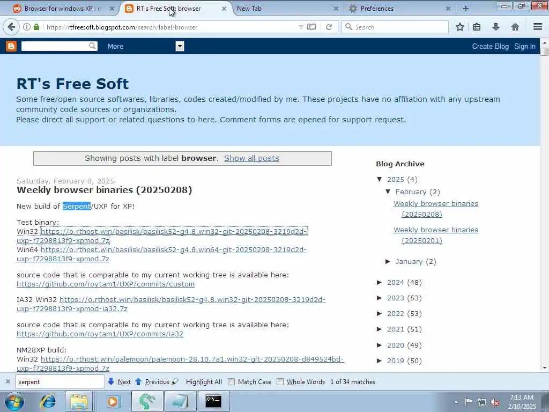
Task: Expand the 2020 archive year
Action: point(379,345)
